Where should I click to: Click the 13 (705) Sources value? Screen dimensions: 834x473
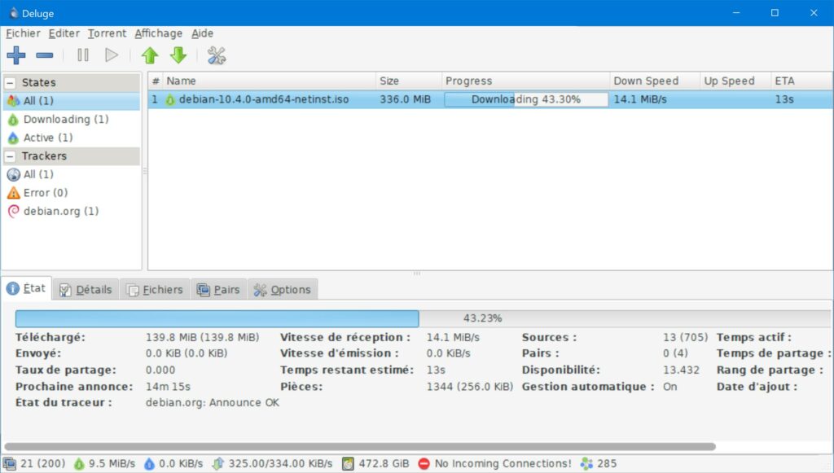coord(685,338)
